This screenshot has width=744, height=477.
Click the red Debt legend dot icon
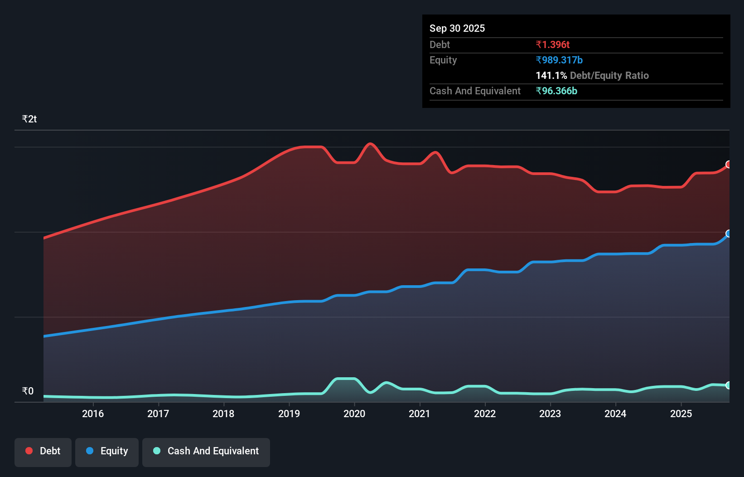tap(29, 451)
